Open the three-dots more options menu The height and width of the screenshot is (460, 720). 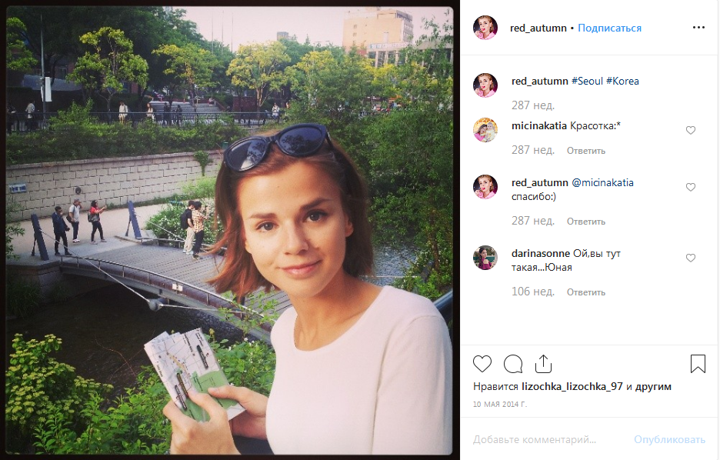pyautogui.click(x=698, y=28)
